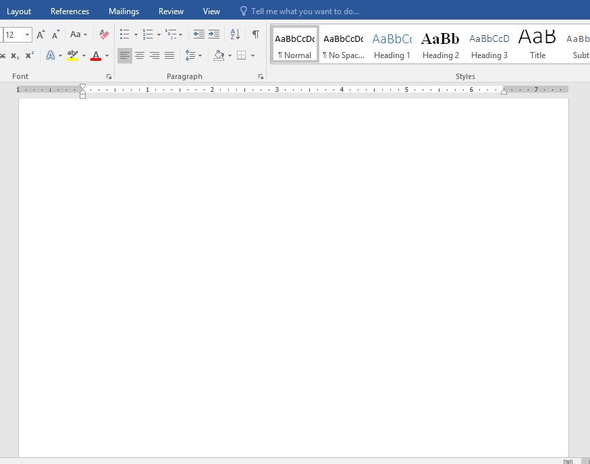Open the shading color dropdown arrow
Screen dimensions: 590x464
tap(230, 56)
